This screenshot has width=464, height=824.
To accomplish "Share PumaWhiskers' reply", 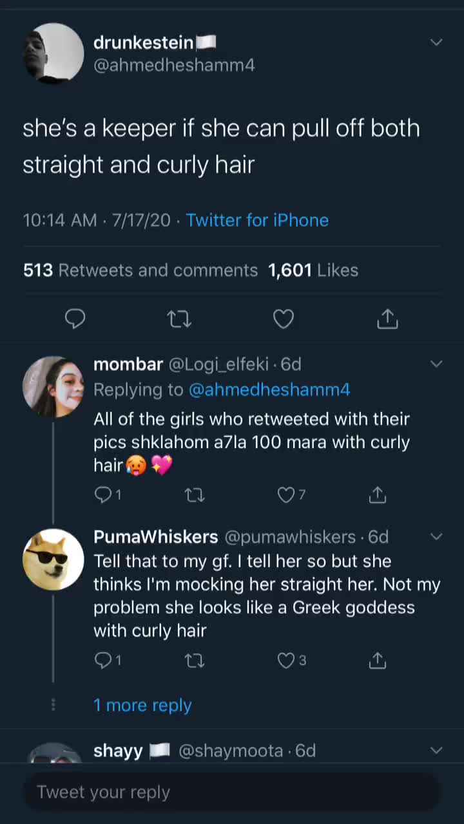I will (377, 660).
